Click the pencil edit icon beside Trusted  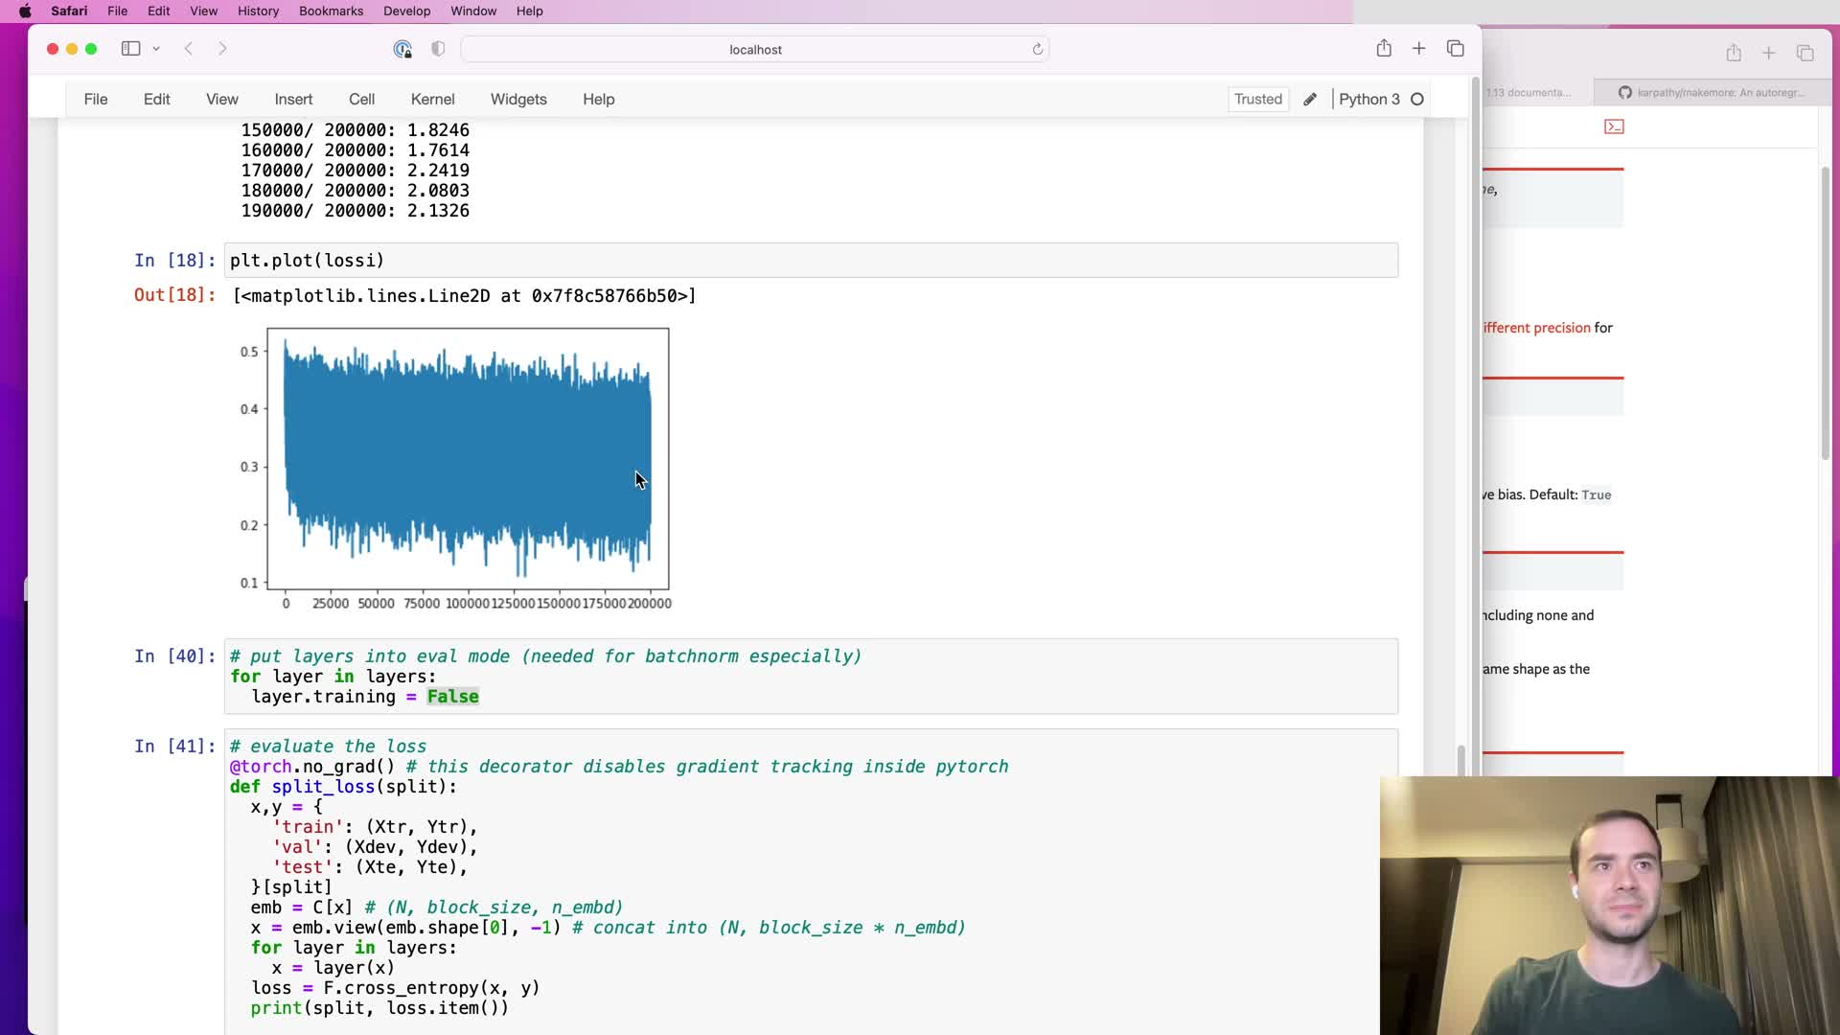(x=1310, y=100)
